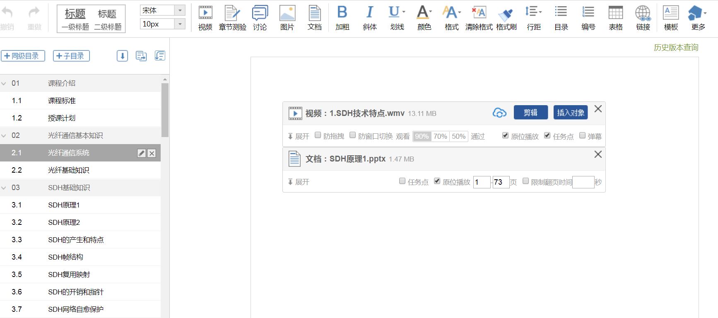The height and width of the screenshot is (318, 718).
Task: Enable the 弹幕 checkbox
Action: pos(582,135)
